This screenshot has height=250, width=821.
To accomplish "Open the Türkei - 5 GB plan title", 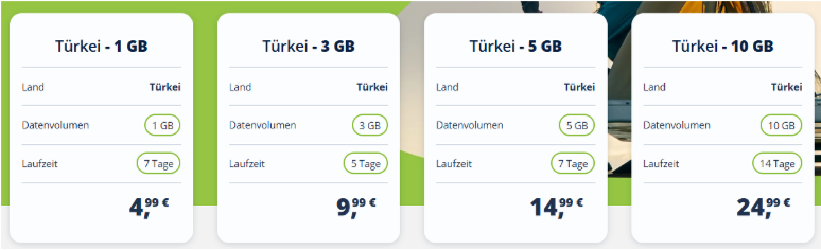I will 515,47.
